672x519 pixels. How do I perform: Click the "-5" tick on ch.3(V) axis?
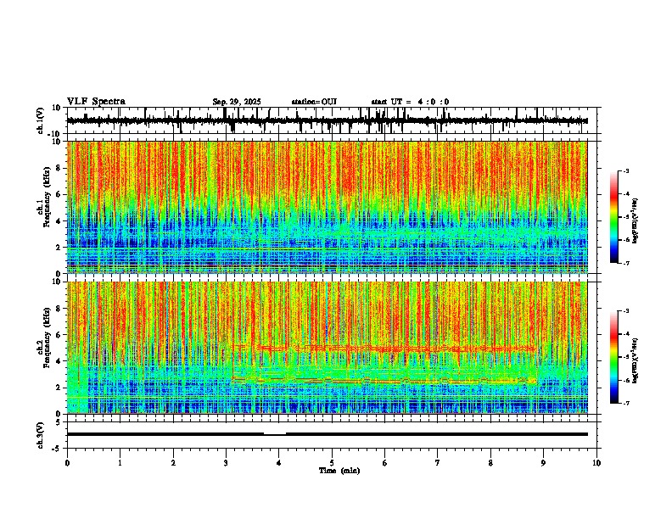[57, 449]
